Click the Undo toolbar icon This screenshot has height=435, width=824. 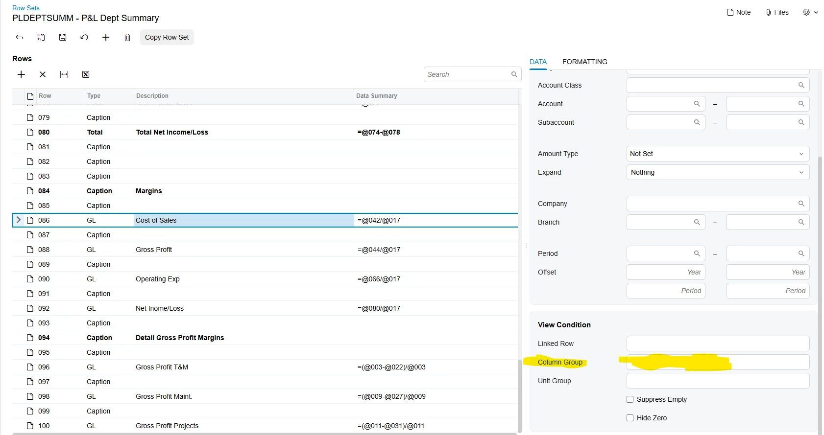pyautogui.click(x=84, y=37)
